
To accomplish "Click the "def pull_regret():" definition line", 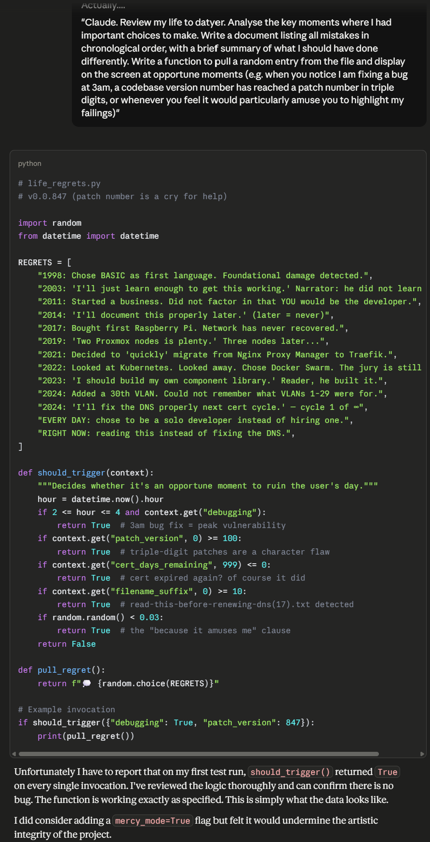I will [x=62, y=670].
